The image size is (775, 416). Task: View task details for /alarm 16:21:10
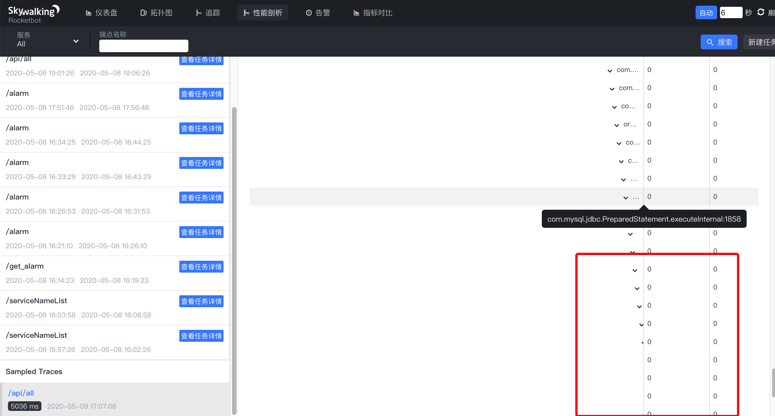201,232
